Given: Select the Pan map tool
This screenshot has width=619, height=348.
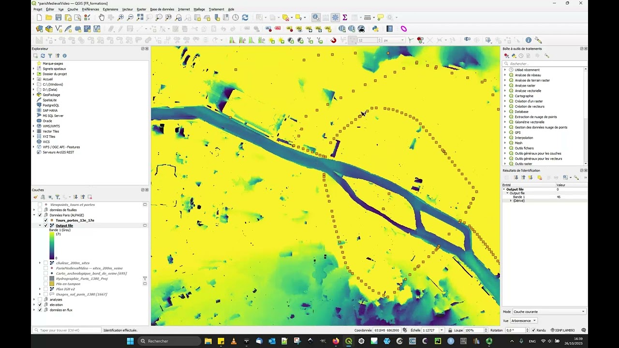Looking at the screenshot, I should click(x=102, y=17).
